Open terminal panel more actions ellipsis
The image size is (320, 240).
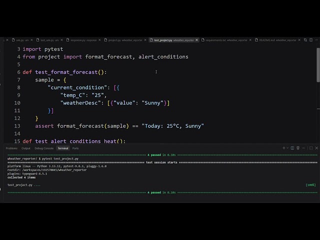click(x=303, y=148)
